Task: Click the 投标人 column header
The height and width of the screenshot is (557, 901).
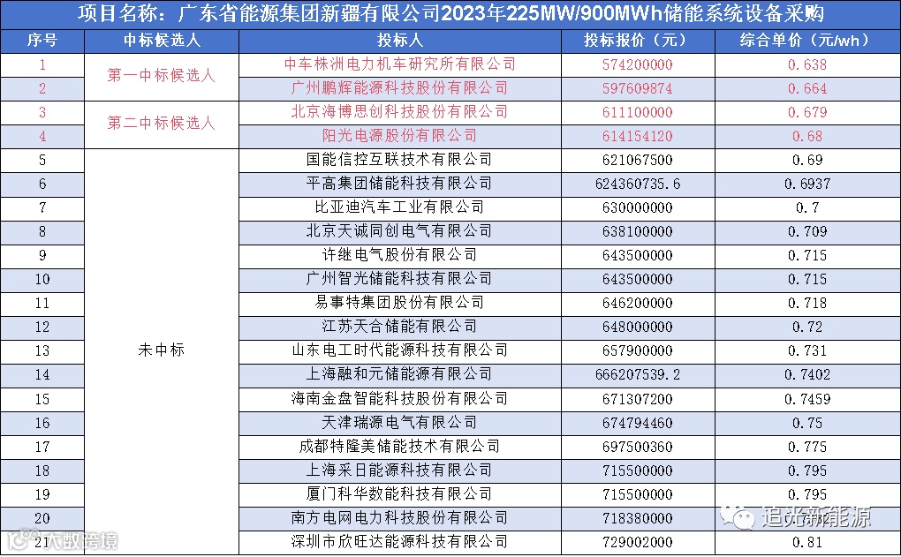Action: click(400, 41)
